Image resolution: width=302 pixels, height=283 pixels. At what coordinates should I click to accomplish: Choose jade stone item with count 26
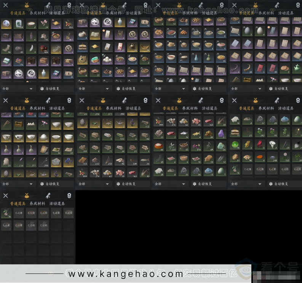221,146
